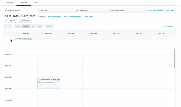Click the copy view icon button

click(x=11, y=21)
